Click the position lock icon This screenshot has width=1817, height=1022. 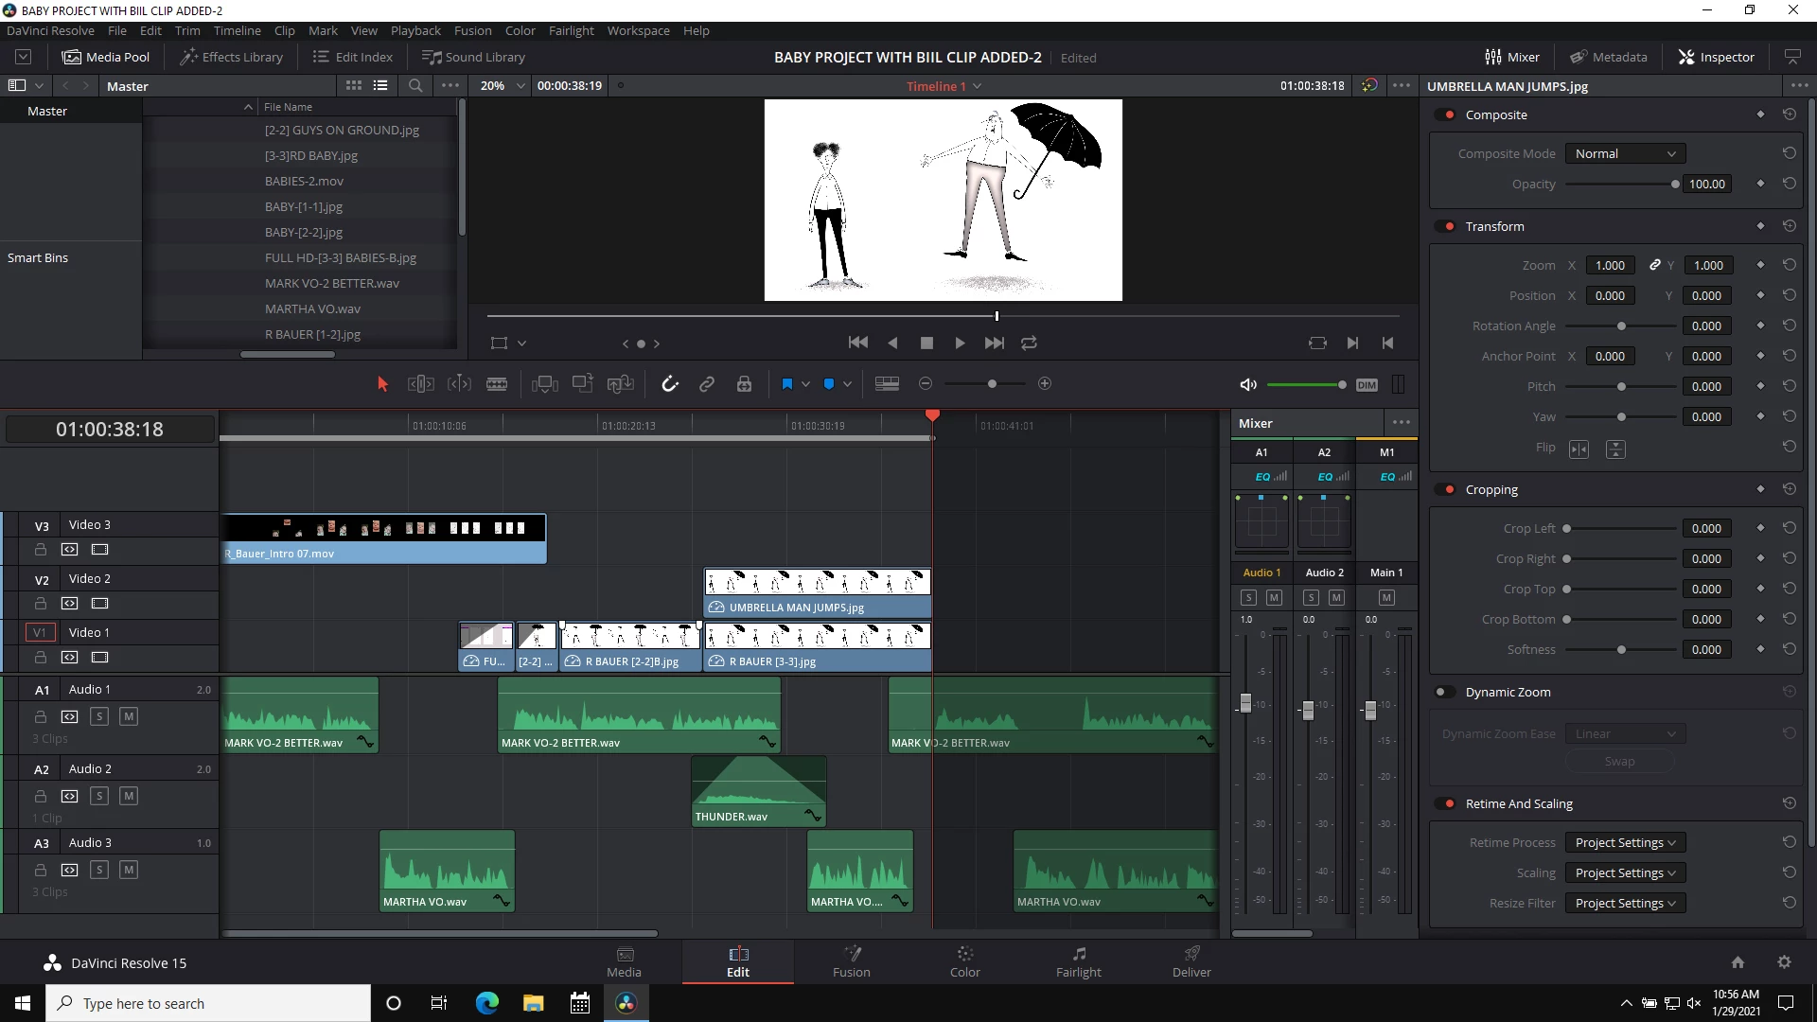click(x=744, y=383)
